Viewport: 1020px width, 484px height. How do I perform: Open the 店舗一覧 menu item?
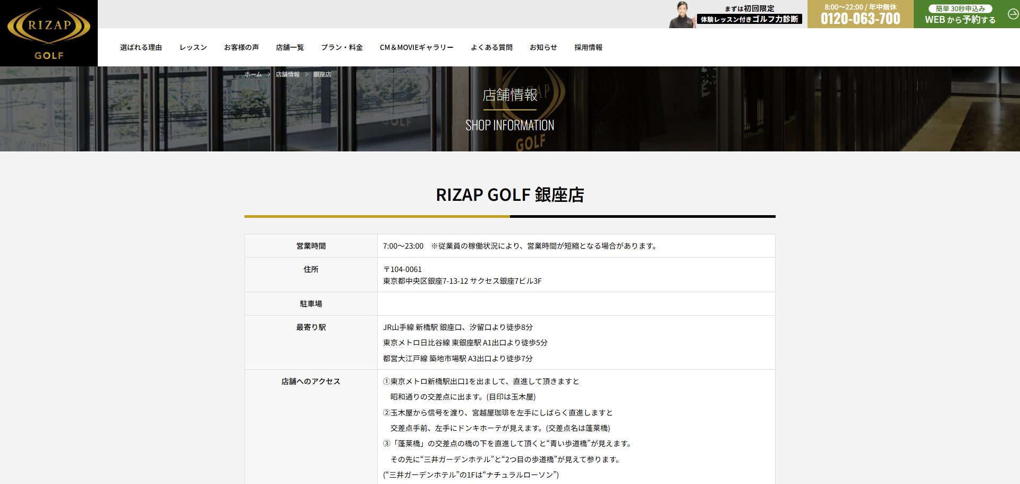tap(290, 47)
